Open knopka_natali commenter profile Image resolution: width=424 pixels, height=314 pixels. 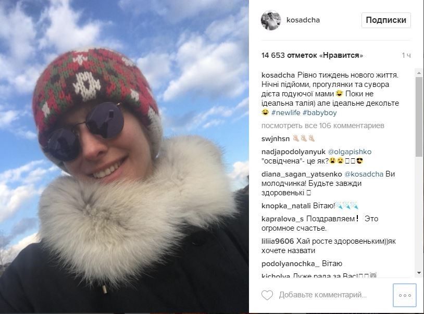pos(286,206)
